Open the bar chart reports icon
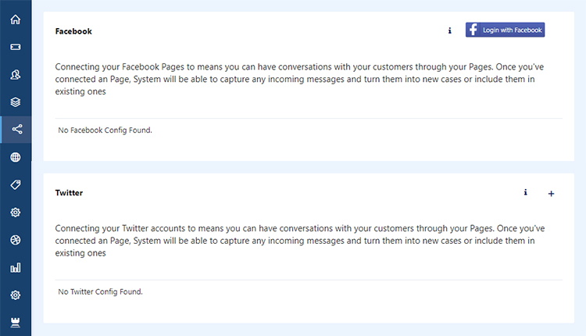Viewport: 586px width, 336px height. 16,267
